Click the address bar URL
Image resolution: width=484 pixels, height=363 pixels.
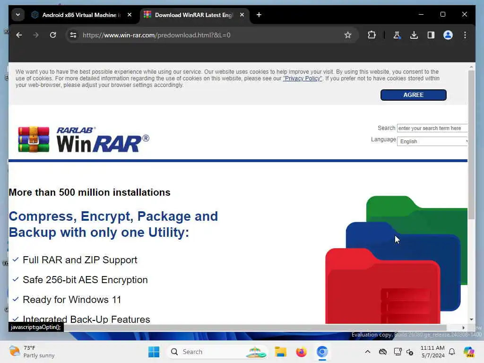point(156,35)
